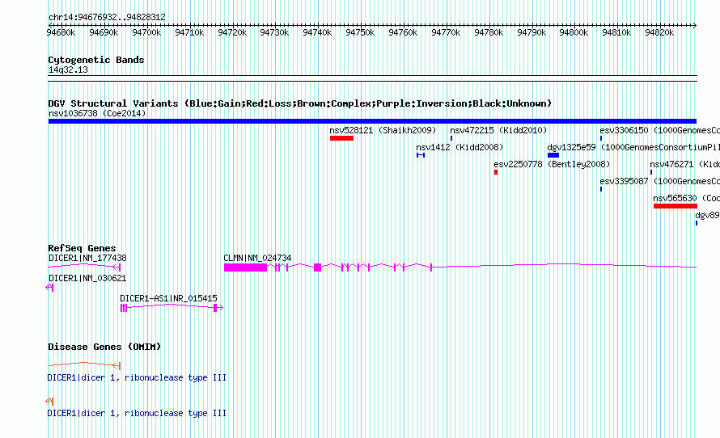Click the DICER1 NM_177438 transcript line

[84, 267]
